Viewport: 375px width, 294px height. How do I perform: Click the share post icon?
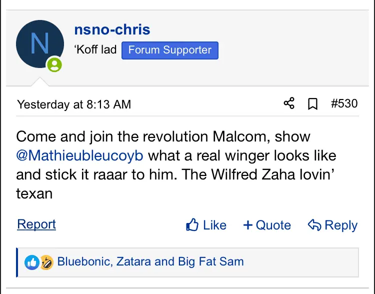point(289,103)
